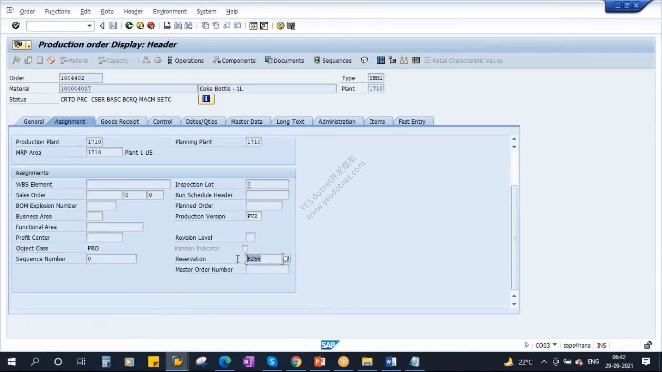
Task: Click the Reservation field value help button
Action: point(286,258)
